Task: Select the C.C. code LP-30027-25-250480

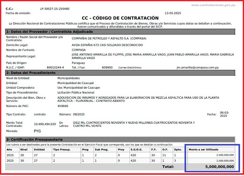Action: pos(55,9)
